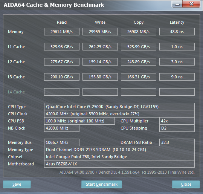Close the window via title bar X
The height and width of the screenshot is (194, 203).
point(191,4)
